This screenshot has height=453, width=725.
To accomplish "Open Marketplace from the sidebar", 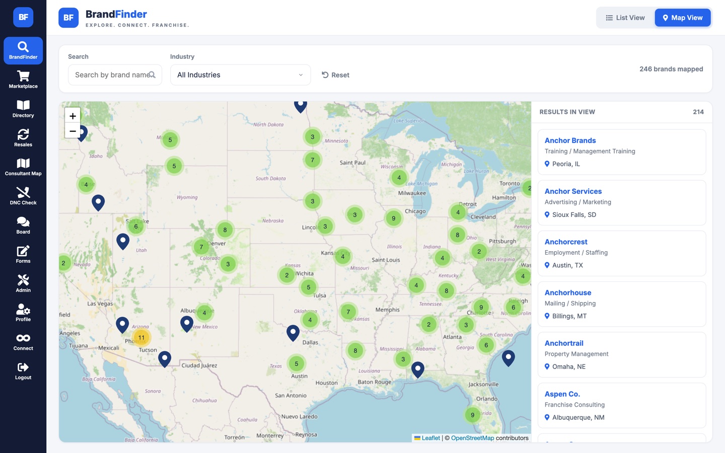I will [x=23, y=80].
